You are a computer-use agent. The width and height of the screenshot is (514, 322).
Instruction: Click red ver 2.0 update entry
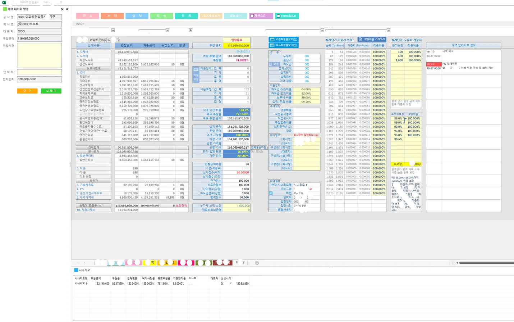pyautogui.click(x=433, y=64)
